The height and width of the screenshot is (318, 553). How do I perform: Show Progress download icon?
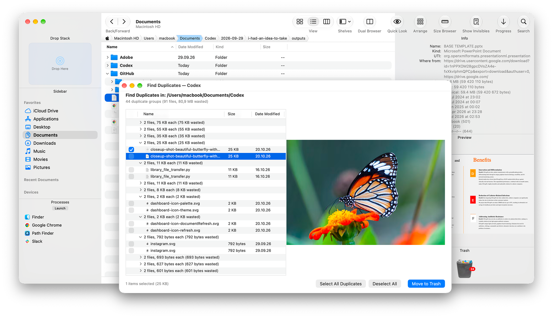[x=503, y=22]
